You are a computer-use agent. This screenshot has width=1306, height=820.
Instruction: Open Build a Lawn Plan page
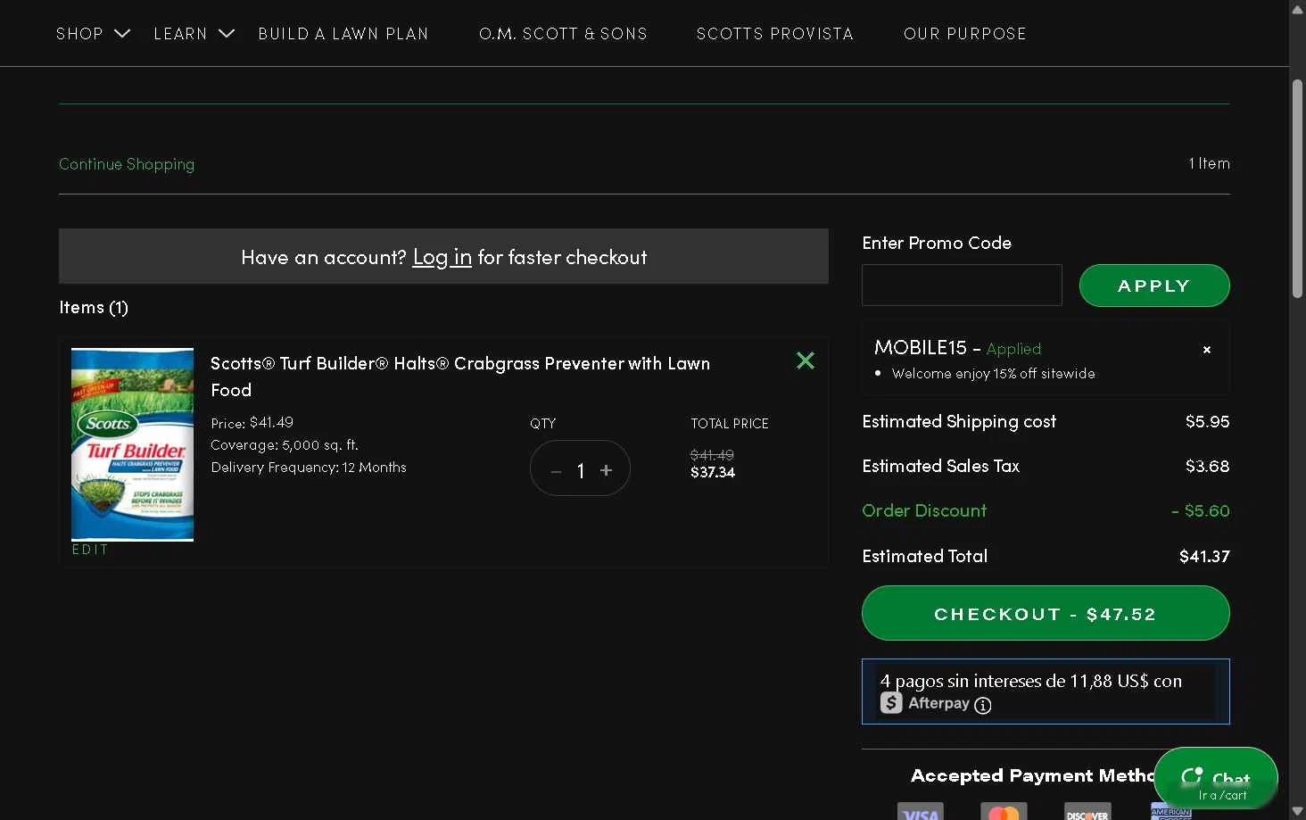pyautogui.click(x=343, y=33)
